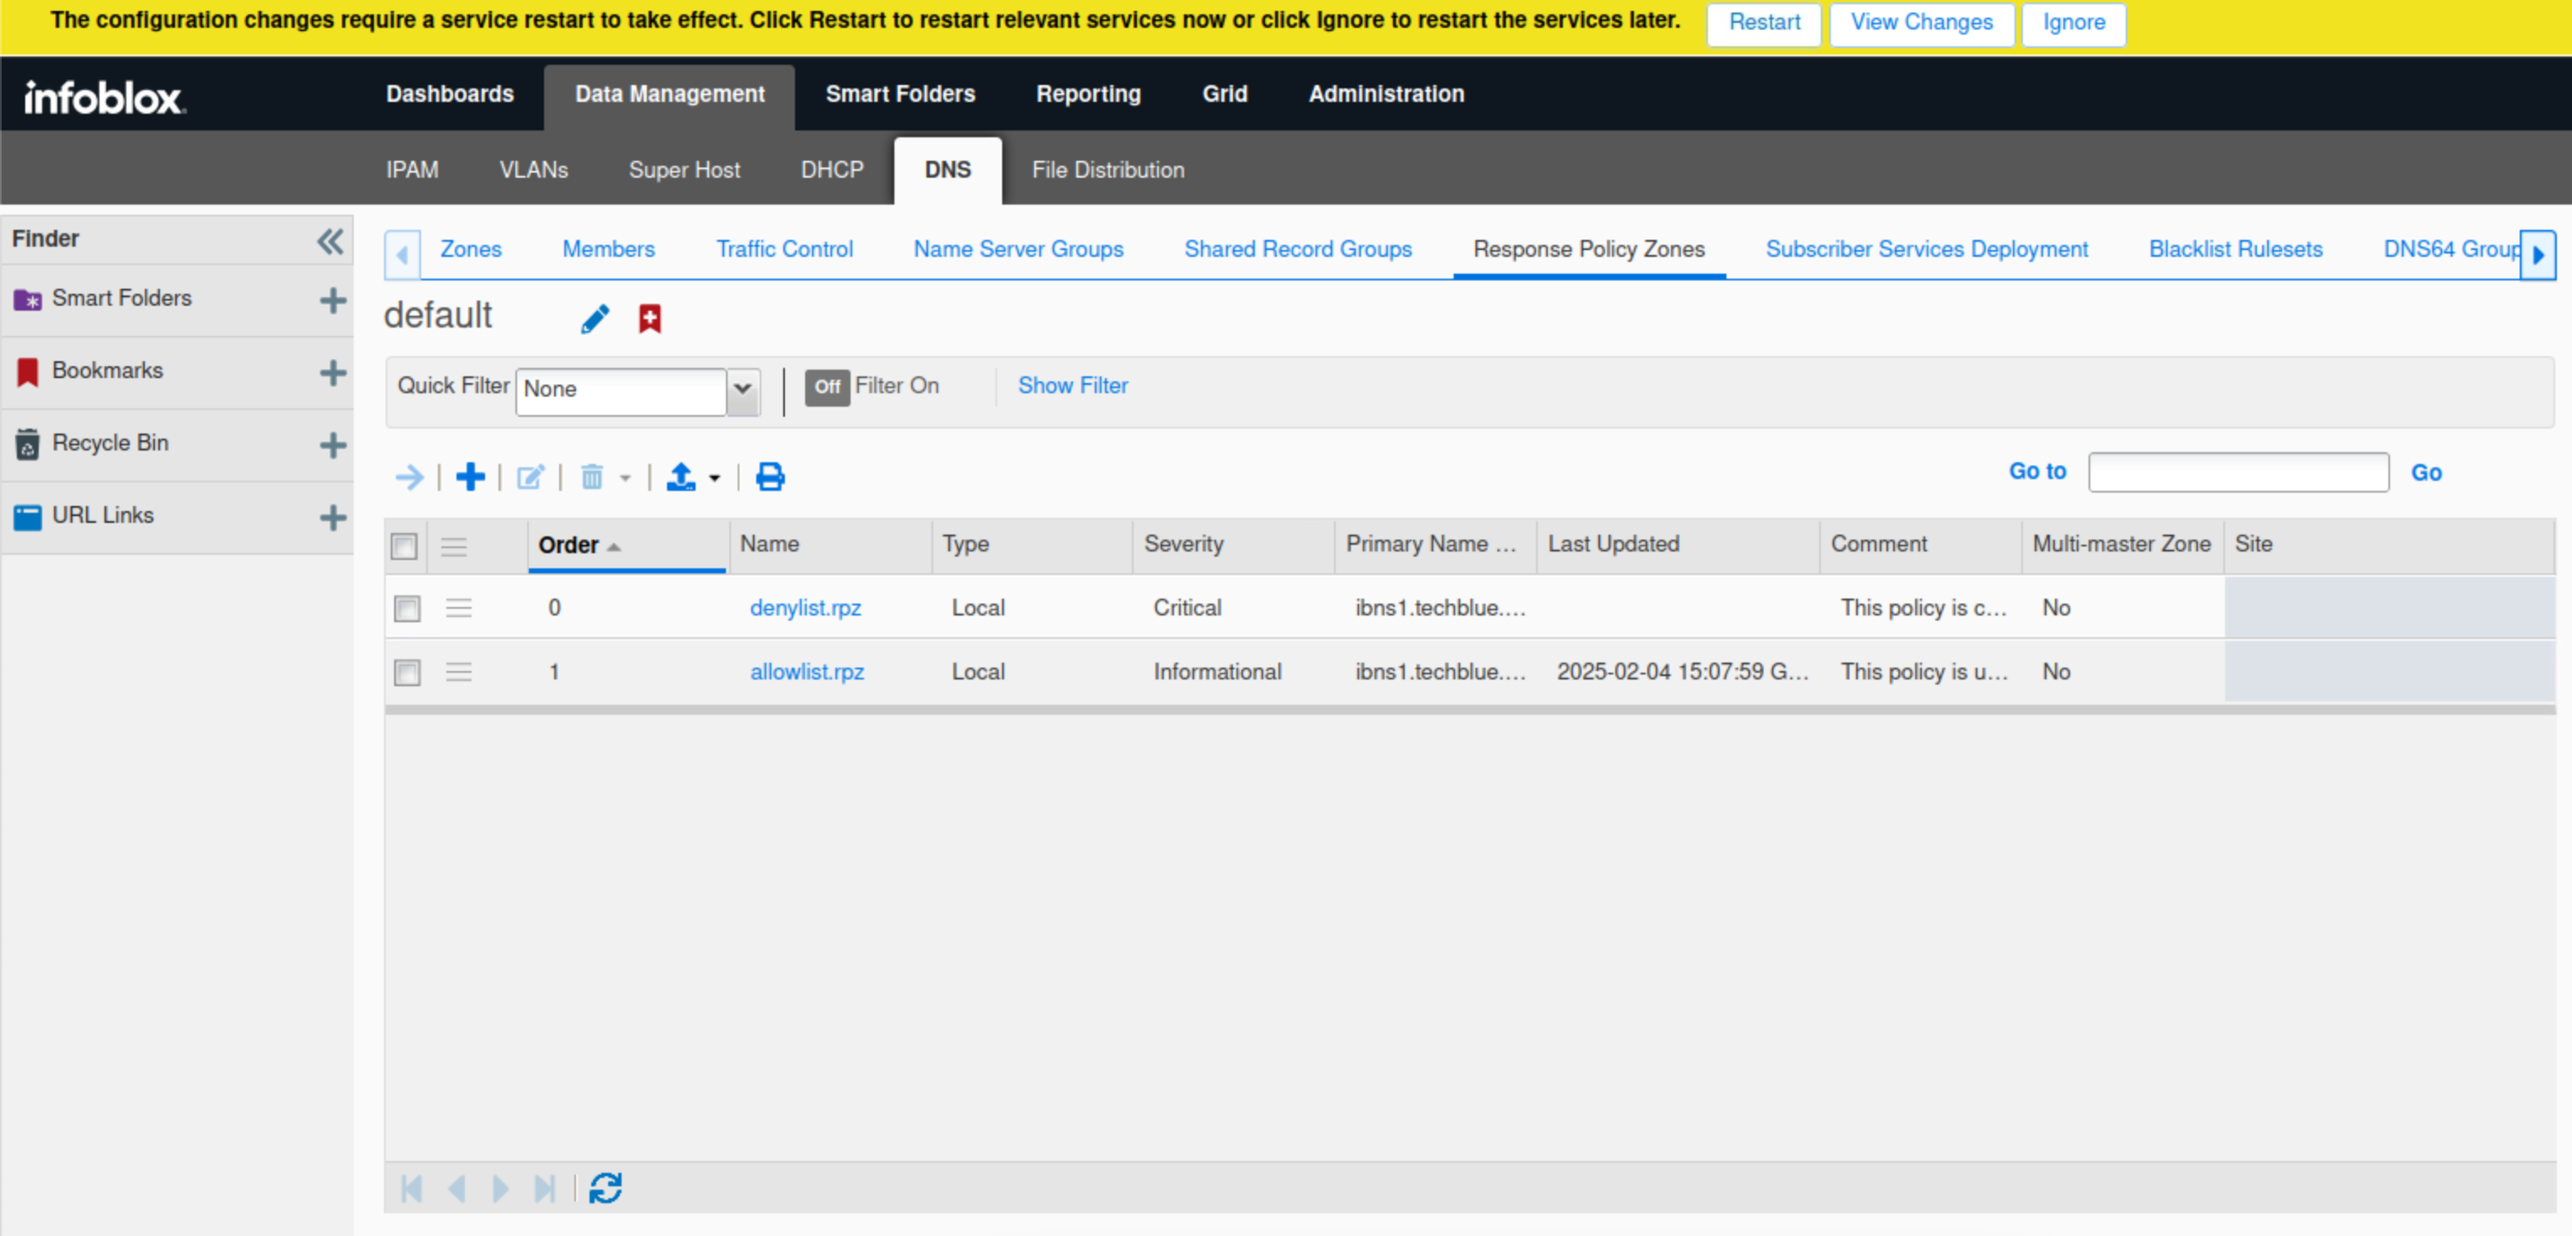
Task: Open the export dropdown arrow
Action: (x=715, y=478)
